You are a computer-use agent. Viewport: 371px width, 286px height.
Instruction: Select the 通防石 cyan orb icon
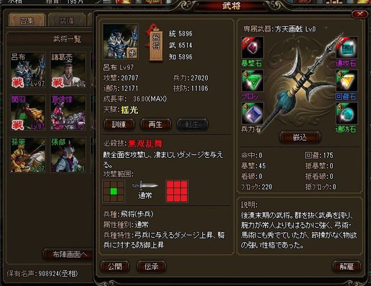tap(347, 113)
